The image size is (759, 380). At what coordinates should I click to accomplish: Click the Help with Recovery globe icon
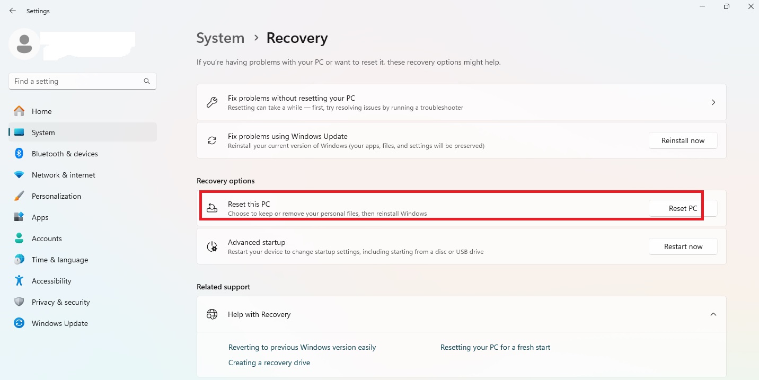tap(212, 314)
